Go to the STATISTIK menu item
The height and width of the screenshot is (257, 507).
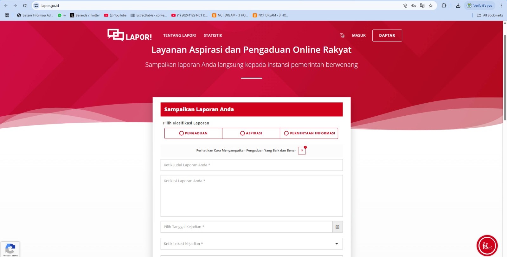point(213,35)
